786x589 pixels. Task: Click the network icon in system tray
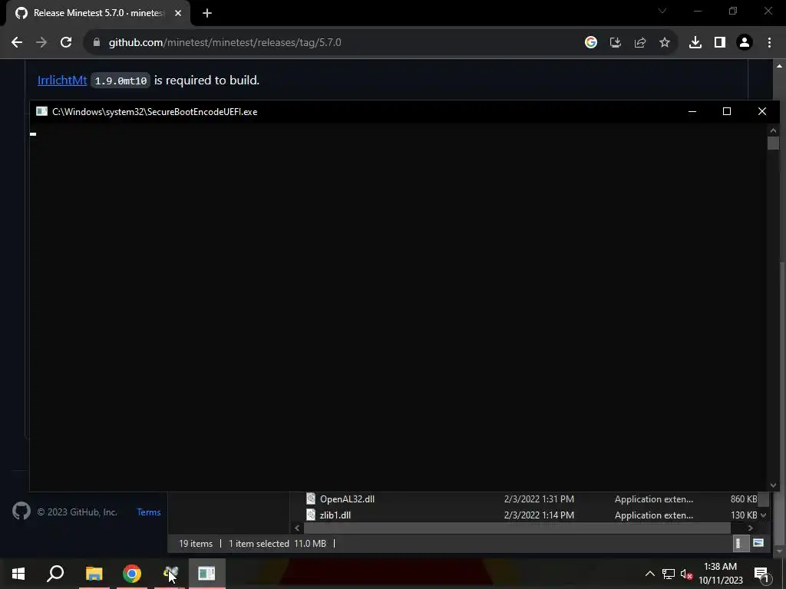click(x=669, y=574)
